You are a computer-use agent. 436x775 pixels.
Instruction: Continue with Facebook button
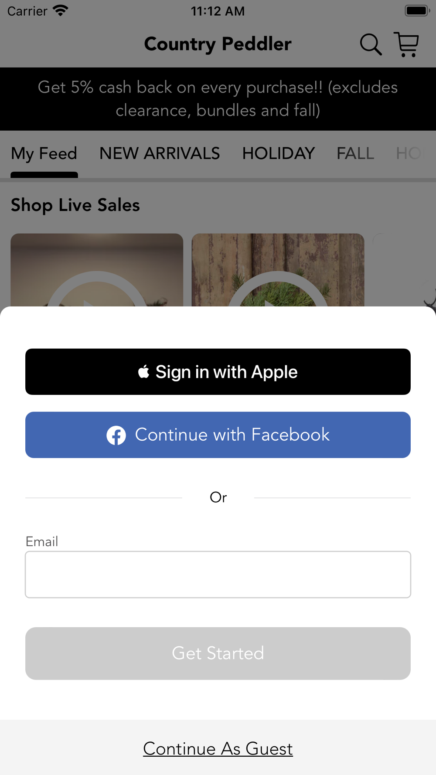point(218,435)
